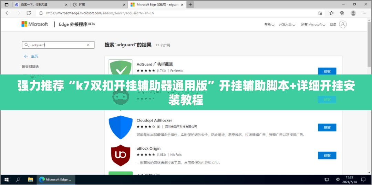The image size is (372, 185).
Task: View site info via lock icon
Action: [x=41, y=13]
